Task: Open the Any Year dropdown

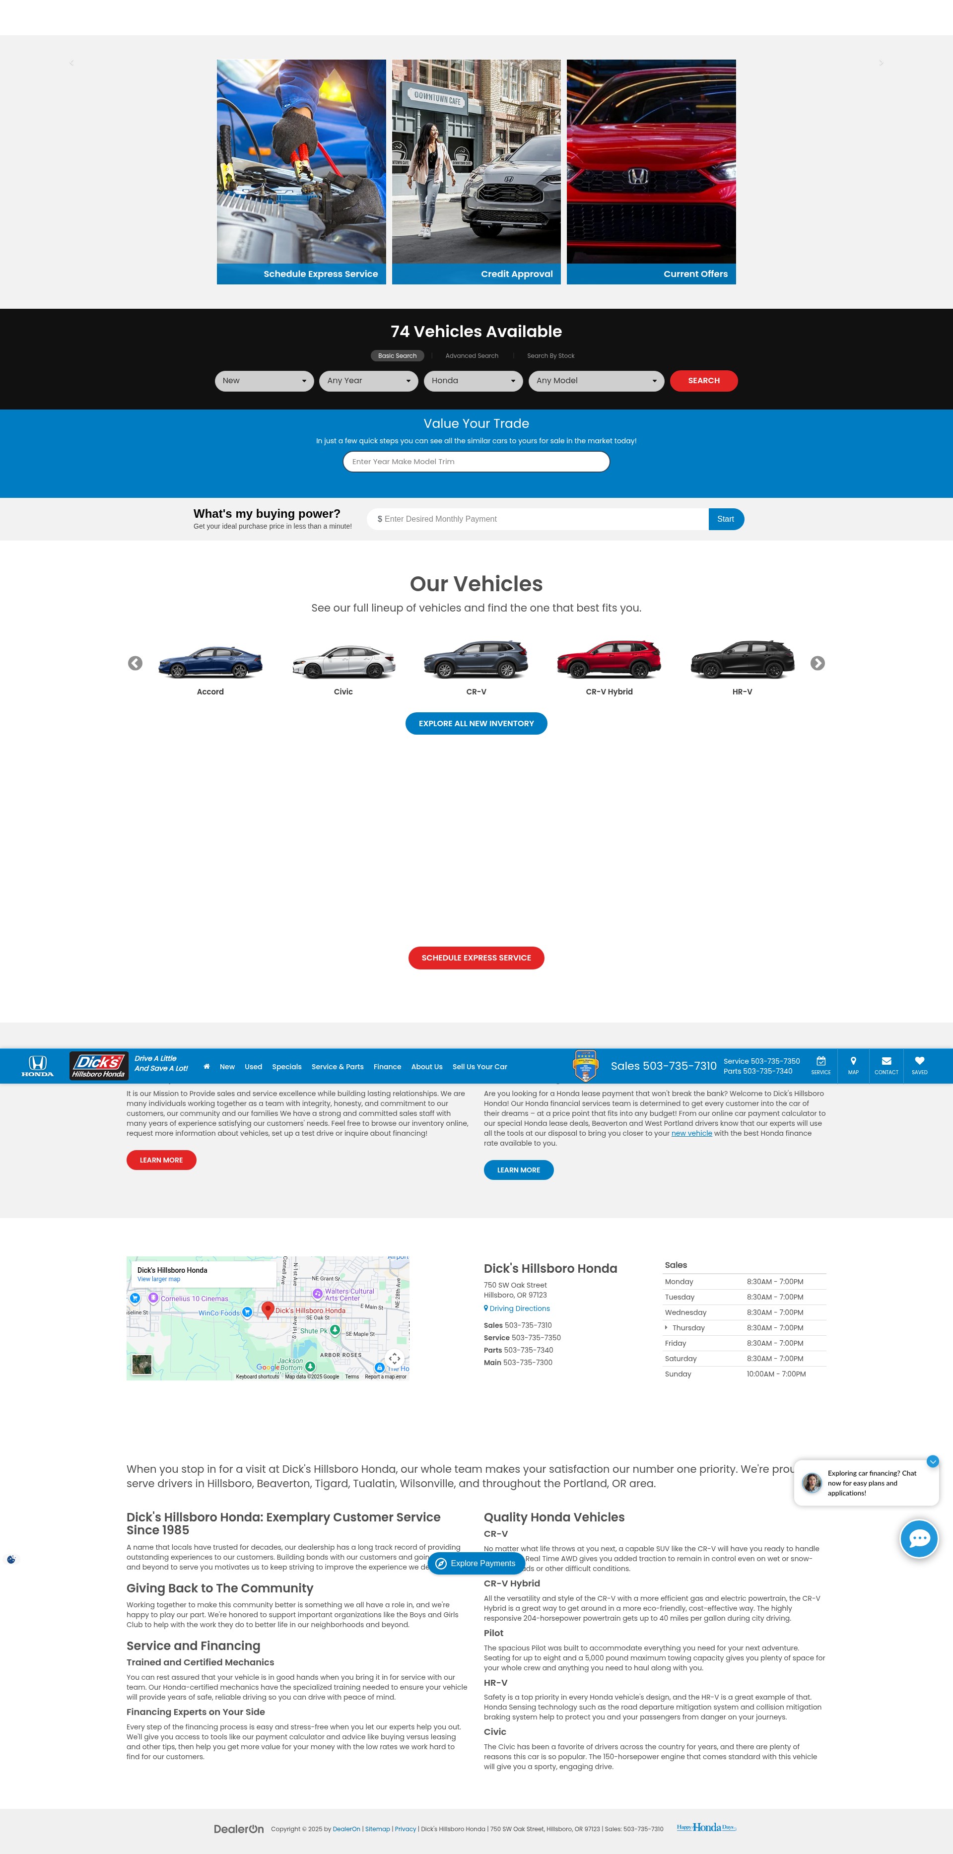Action: click(368, 381)
